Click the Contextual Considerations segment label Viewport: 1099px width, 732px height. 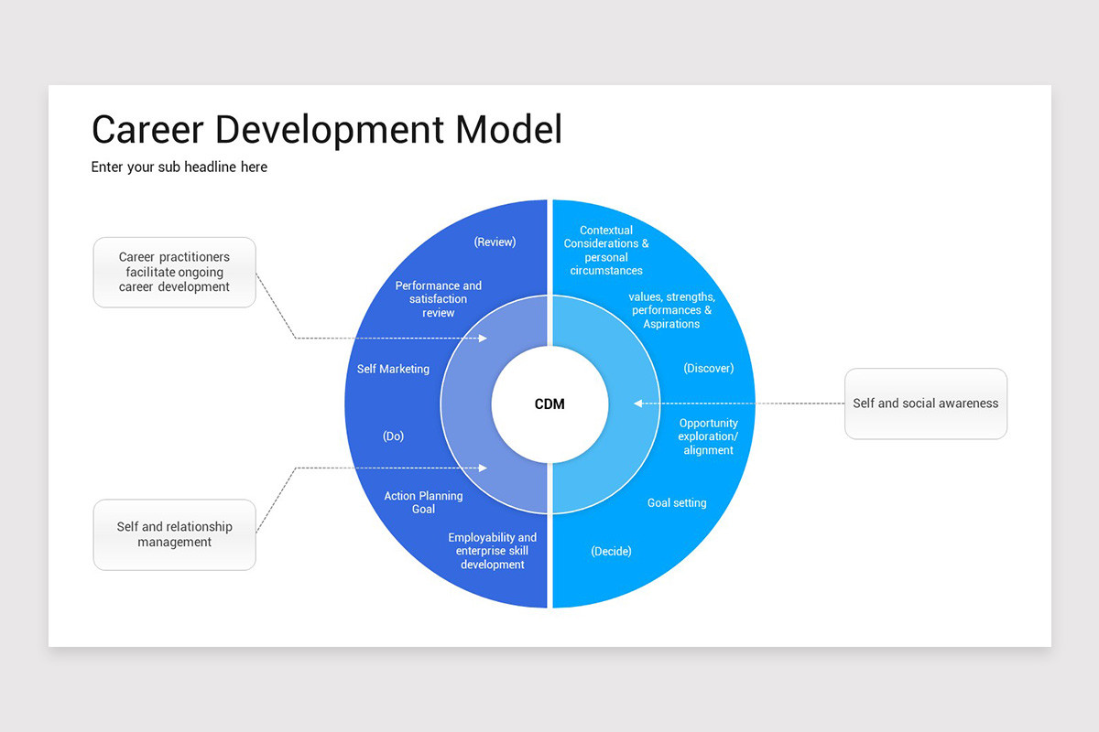tap(605, 250)
